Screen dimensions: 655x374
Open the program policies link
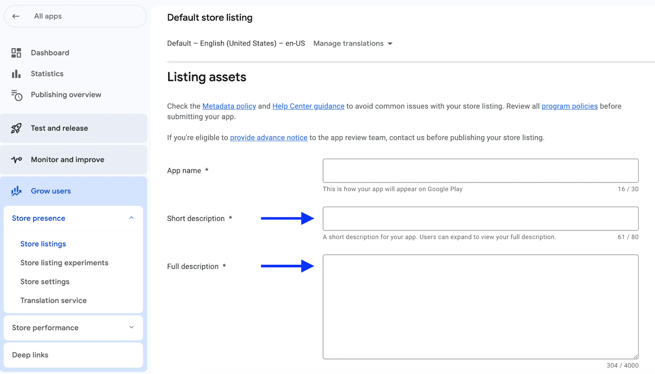tap(569, 106)
